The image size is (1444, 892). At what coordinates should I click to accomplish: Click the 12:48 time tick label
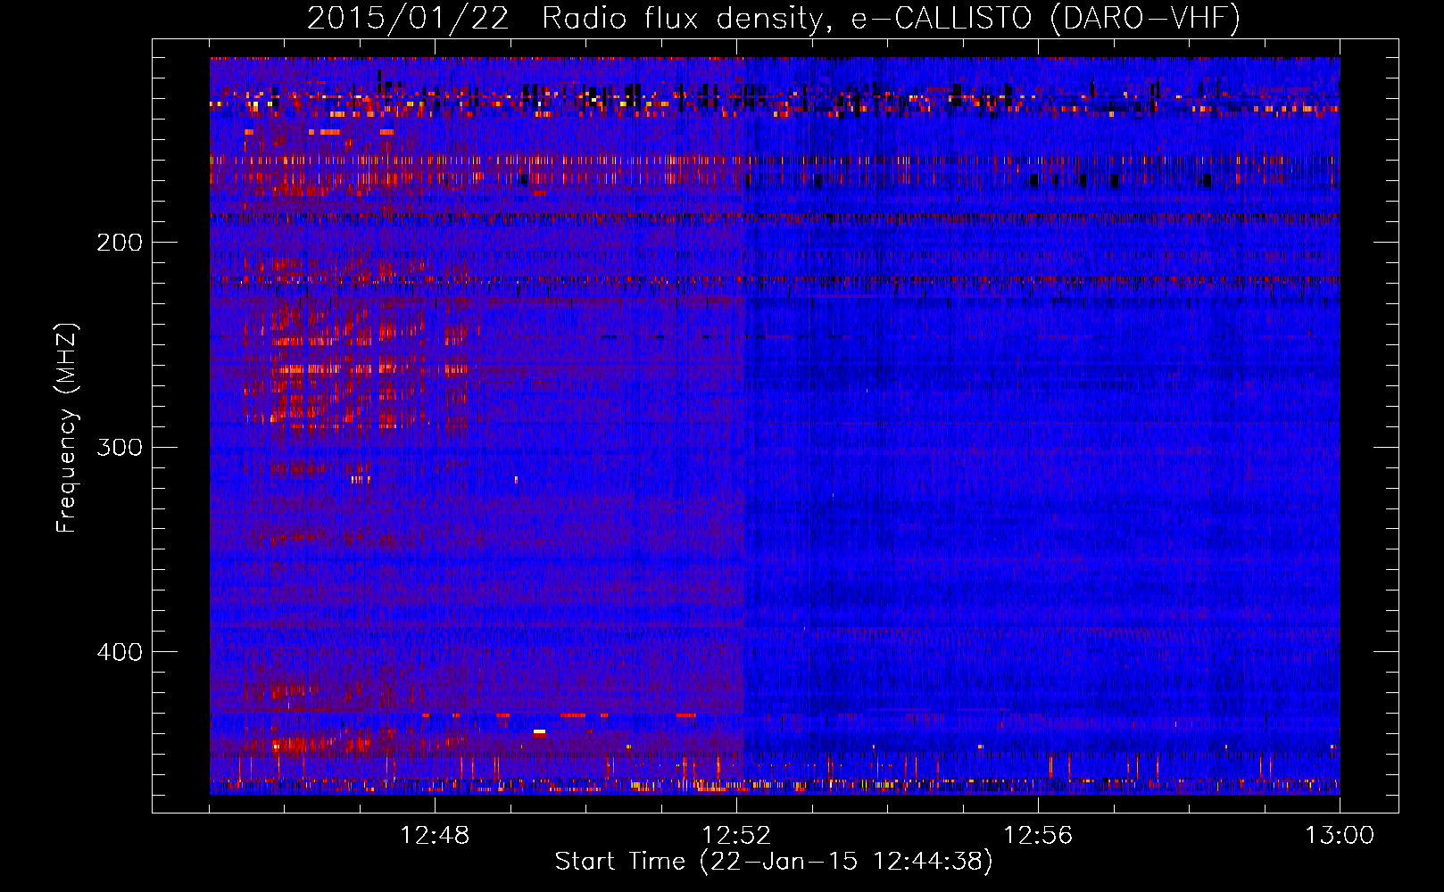435,835
